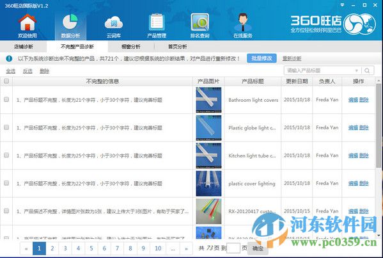
Task: Check the plastic cover lighting row checkbox
Action: (x=6, y=183)
